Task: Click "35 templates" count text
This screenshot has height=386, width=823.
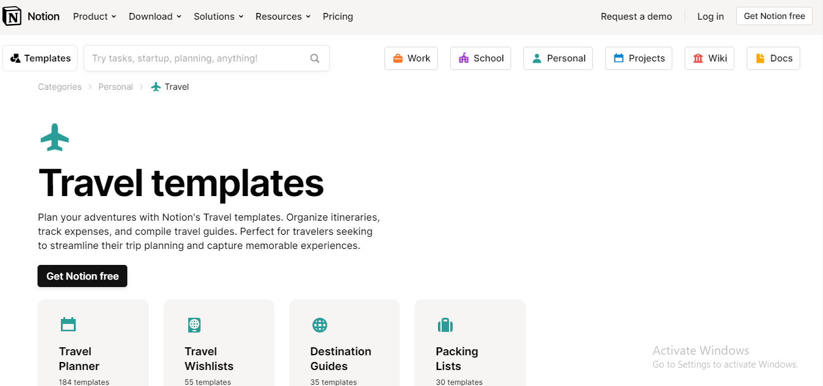Action: point(333,382)
